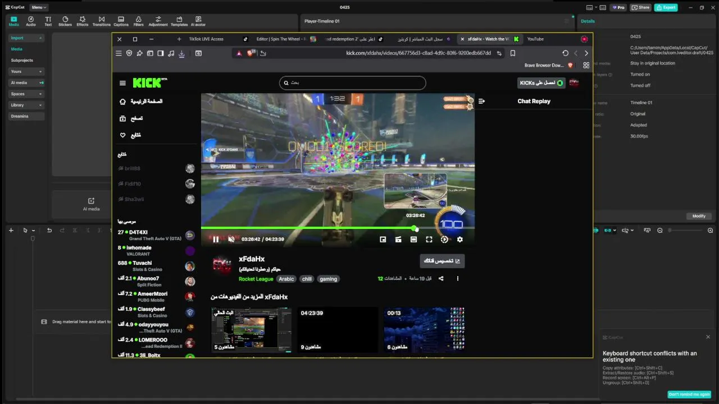Collapse the Chat Replay panel
This screenshot has width=719, height=404.
481,102
